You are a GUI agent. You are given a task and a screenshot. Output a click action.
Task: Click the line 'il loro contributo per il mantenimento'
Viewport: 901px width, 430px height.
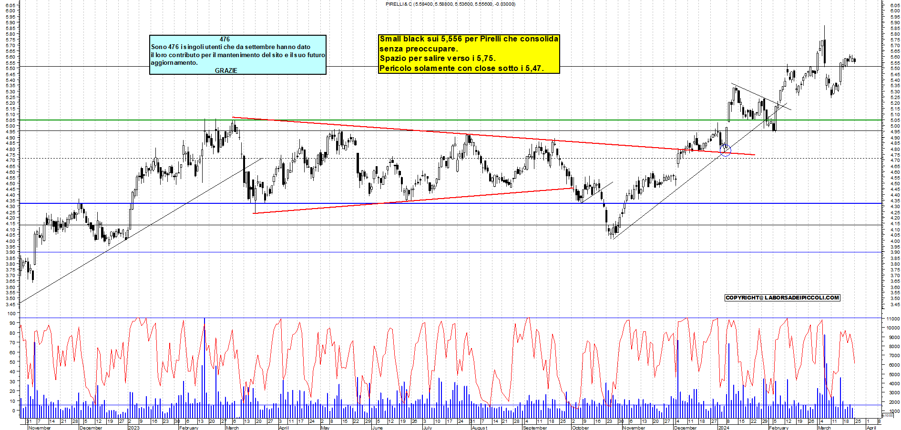pos(238,55)
